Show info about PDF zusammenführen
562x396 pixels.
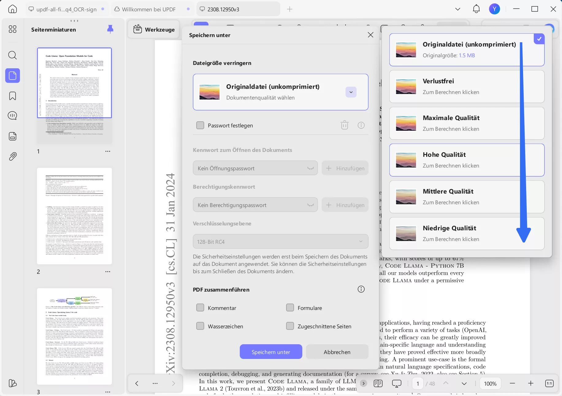pos(361,289)
